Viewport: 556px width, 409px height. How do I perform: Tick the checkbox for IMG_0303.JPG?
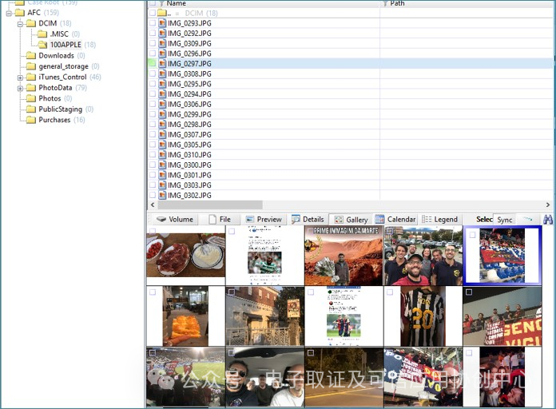coord(153,185)
